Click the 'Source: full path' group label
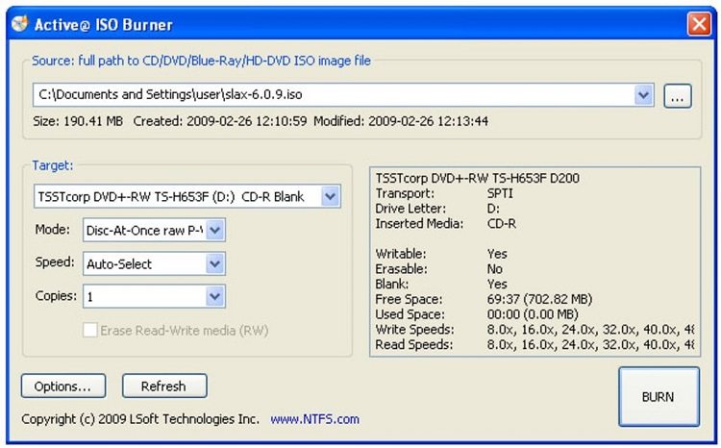The image size is (721, 448). (x=201, y=61)
